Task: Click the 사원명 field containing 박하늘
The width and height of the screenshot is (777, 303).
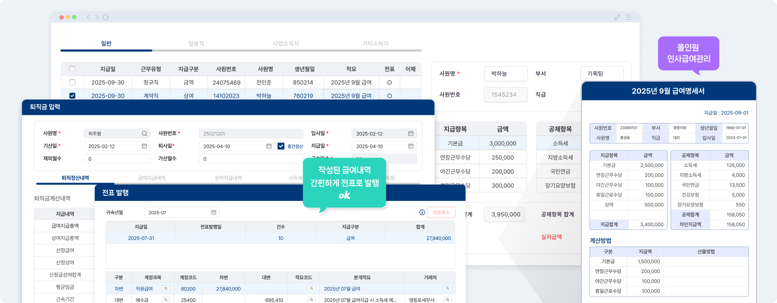Action: [x=506, y=74]
